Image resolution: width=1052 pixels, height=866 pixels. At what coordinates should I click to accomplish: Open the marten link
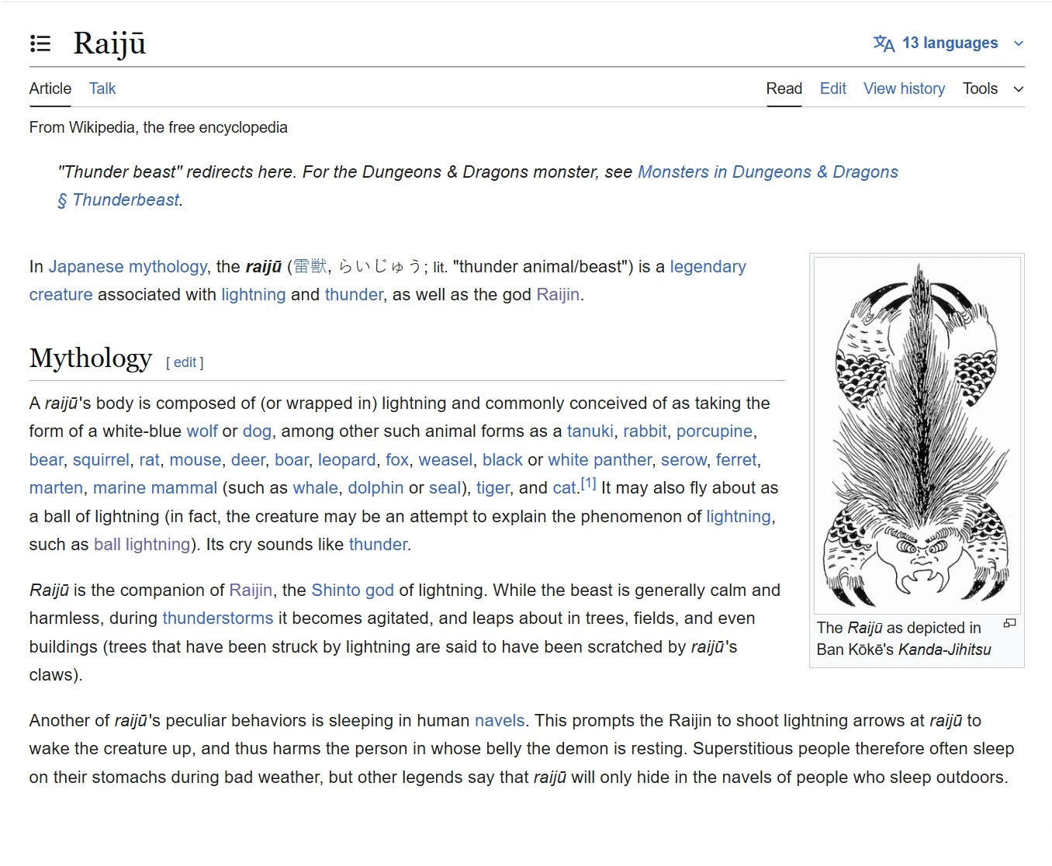pyautogui.click(x=56, y=488)
